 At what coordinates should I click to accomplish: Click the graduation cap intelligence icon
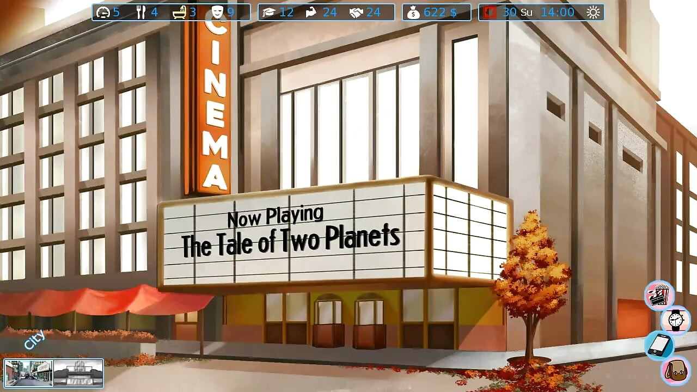click(x=268, y=12)
